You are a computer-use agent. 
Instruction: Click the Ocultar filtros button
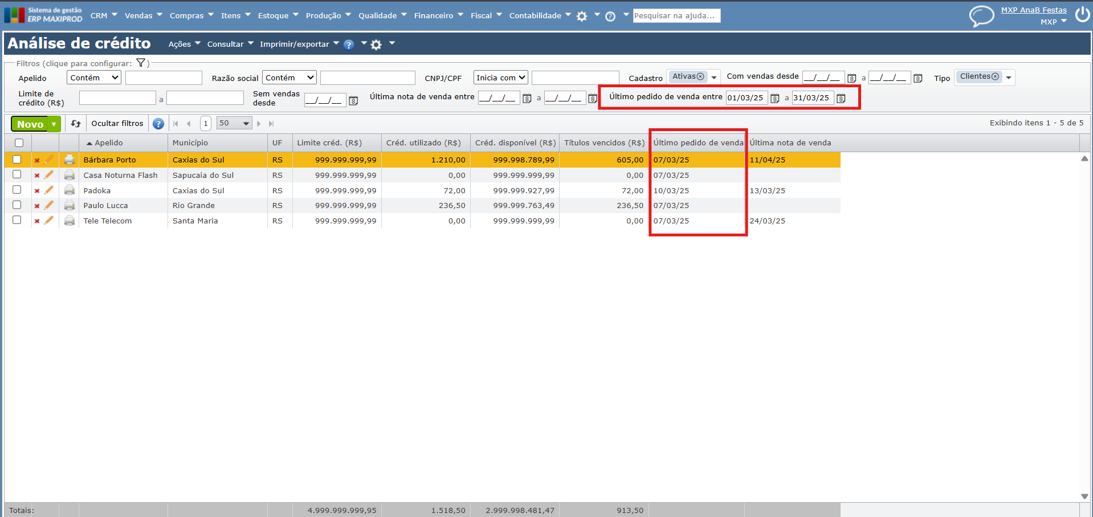pyautogui.click(x=117, y=124)
